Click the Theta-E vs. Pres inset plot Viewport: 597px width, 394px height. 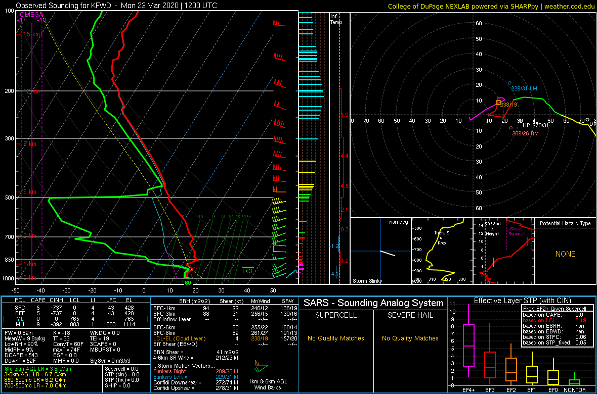pos(441,251)
